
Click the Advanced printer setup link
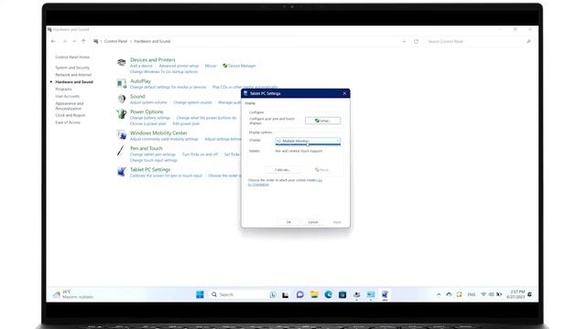[x=179, y=66]
